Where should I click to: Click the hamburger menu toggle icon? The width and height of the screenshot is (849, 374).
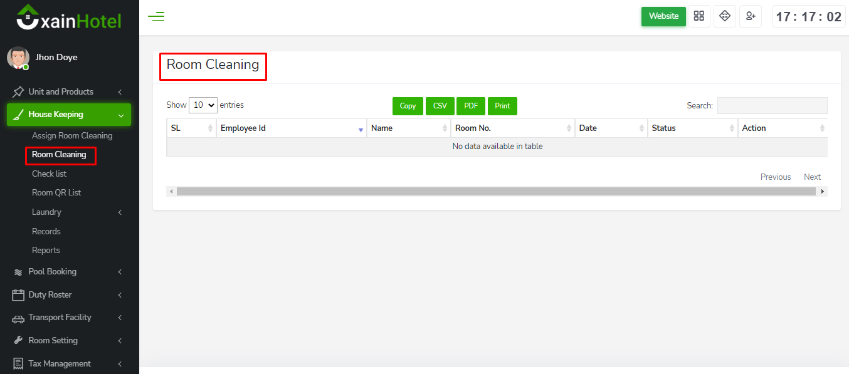coord(156,17)
